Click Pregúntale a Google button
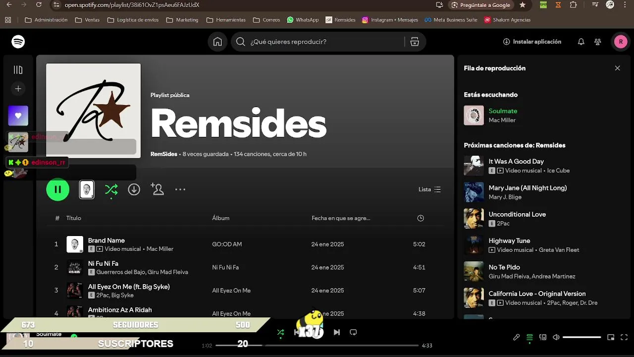Screen dimensions: 634x357 481,5
